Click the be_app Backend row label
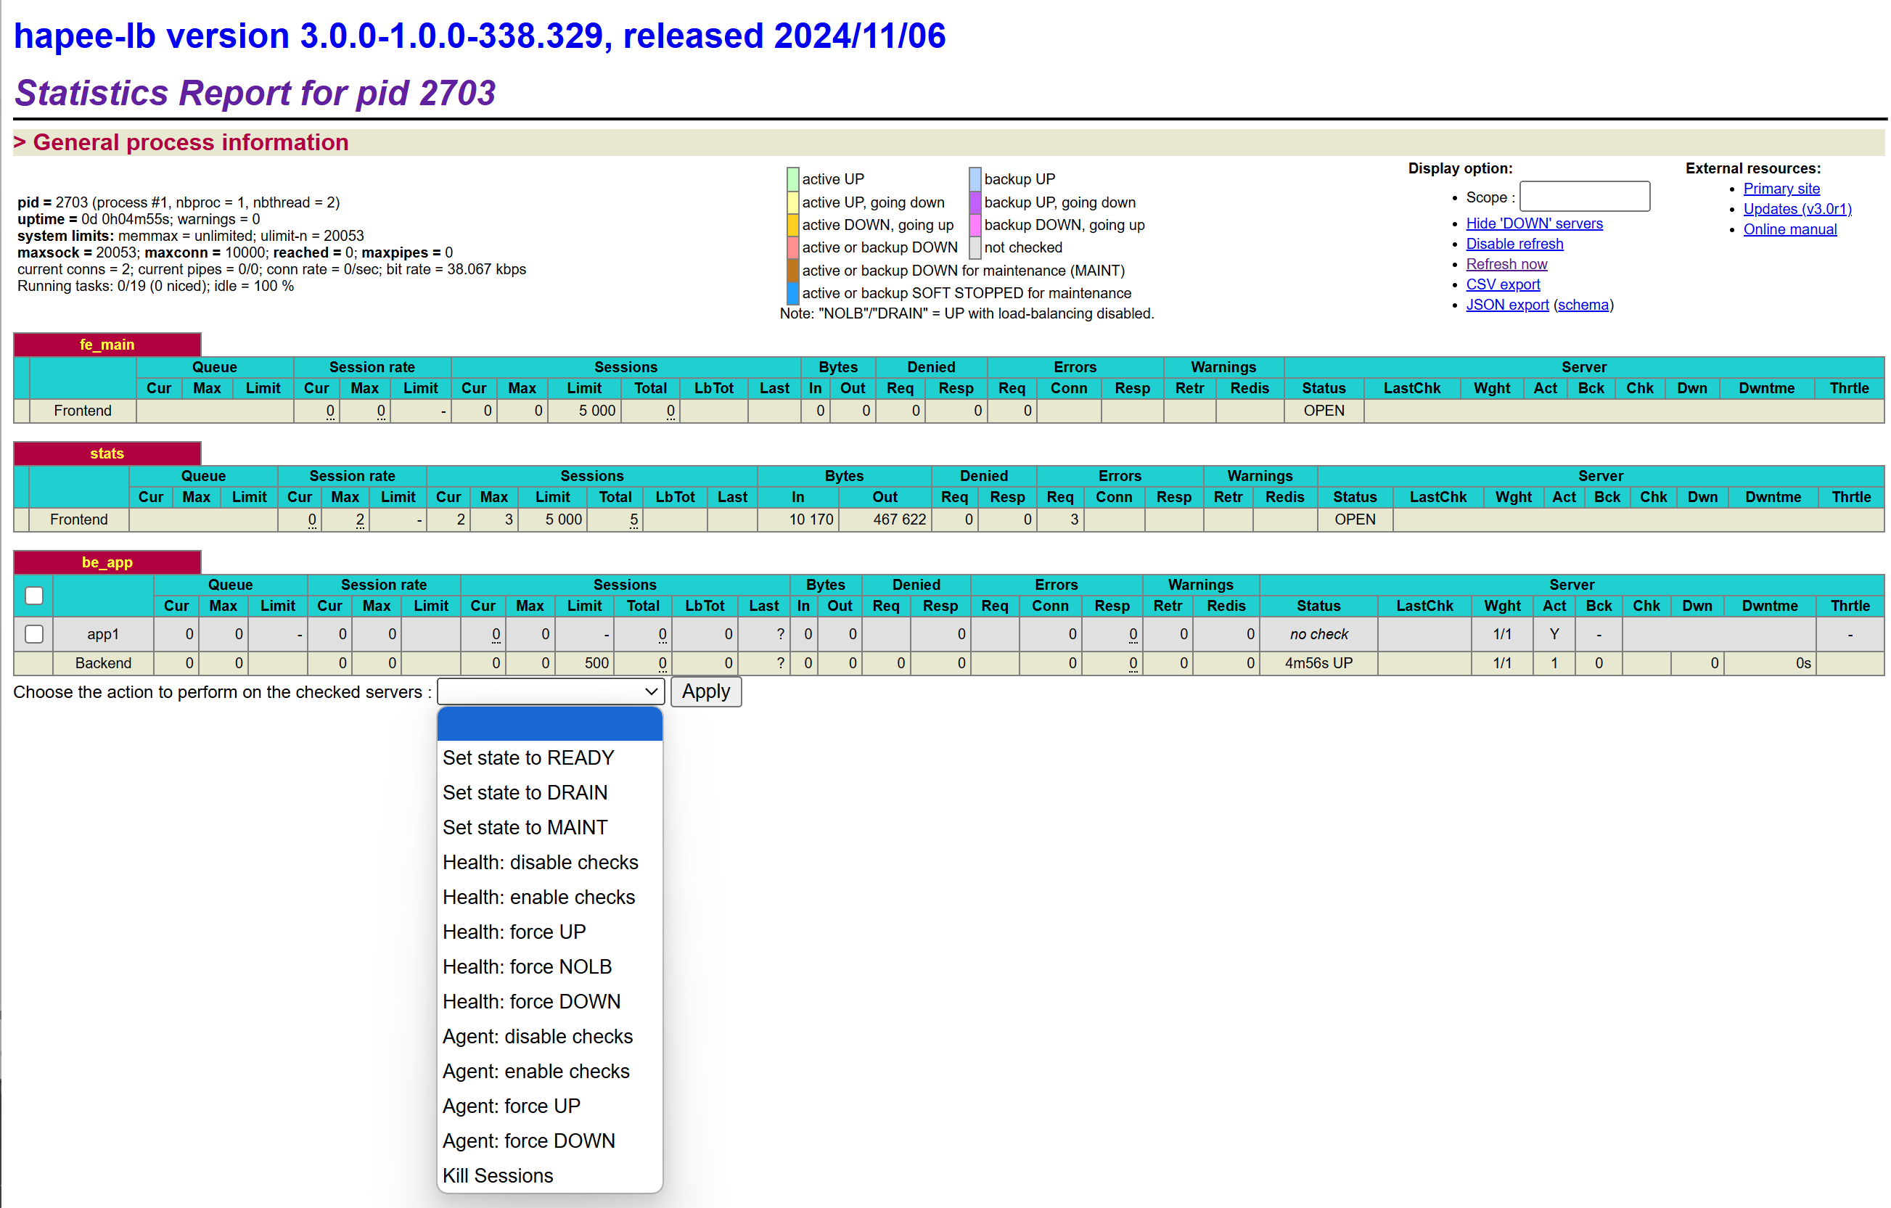 (103, 663)
